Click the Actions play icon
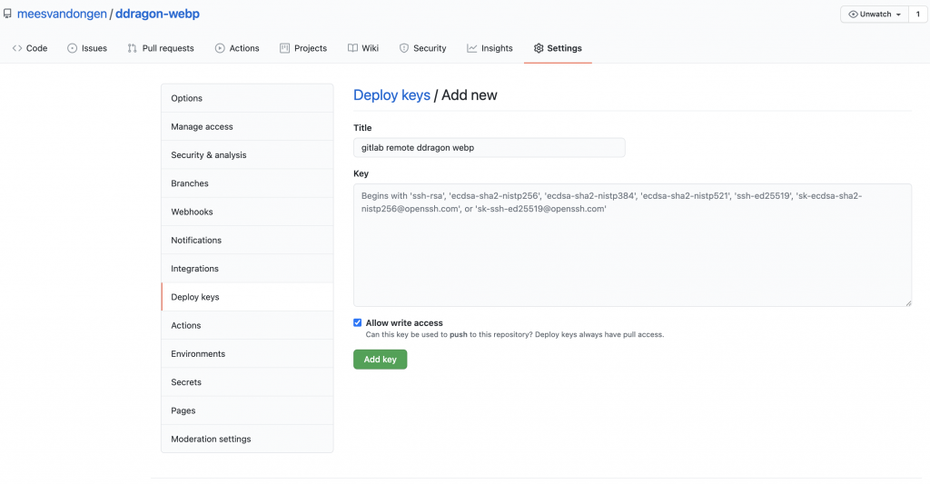The image size is (930, 484). tap(220, 48)
